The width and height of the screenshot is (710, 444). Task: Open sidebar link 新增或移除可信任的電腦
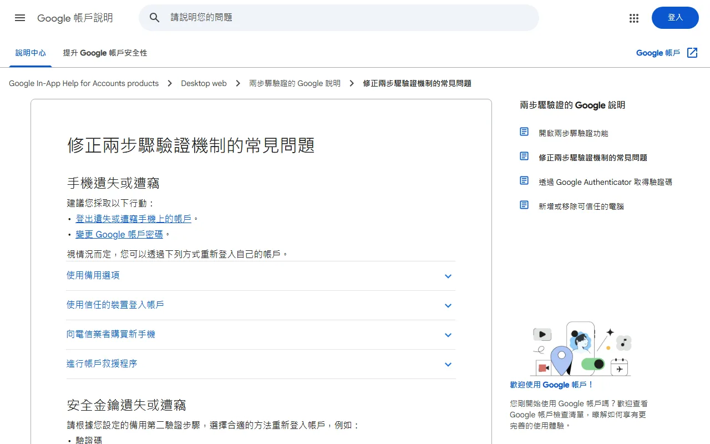pyautogui.click(x=581, y=206)
